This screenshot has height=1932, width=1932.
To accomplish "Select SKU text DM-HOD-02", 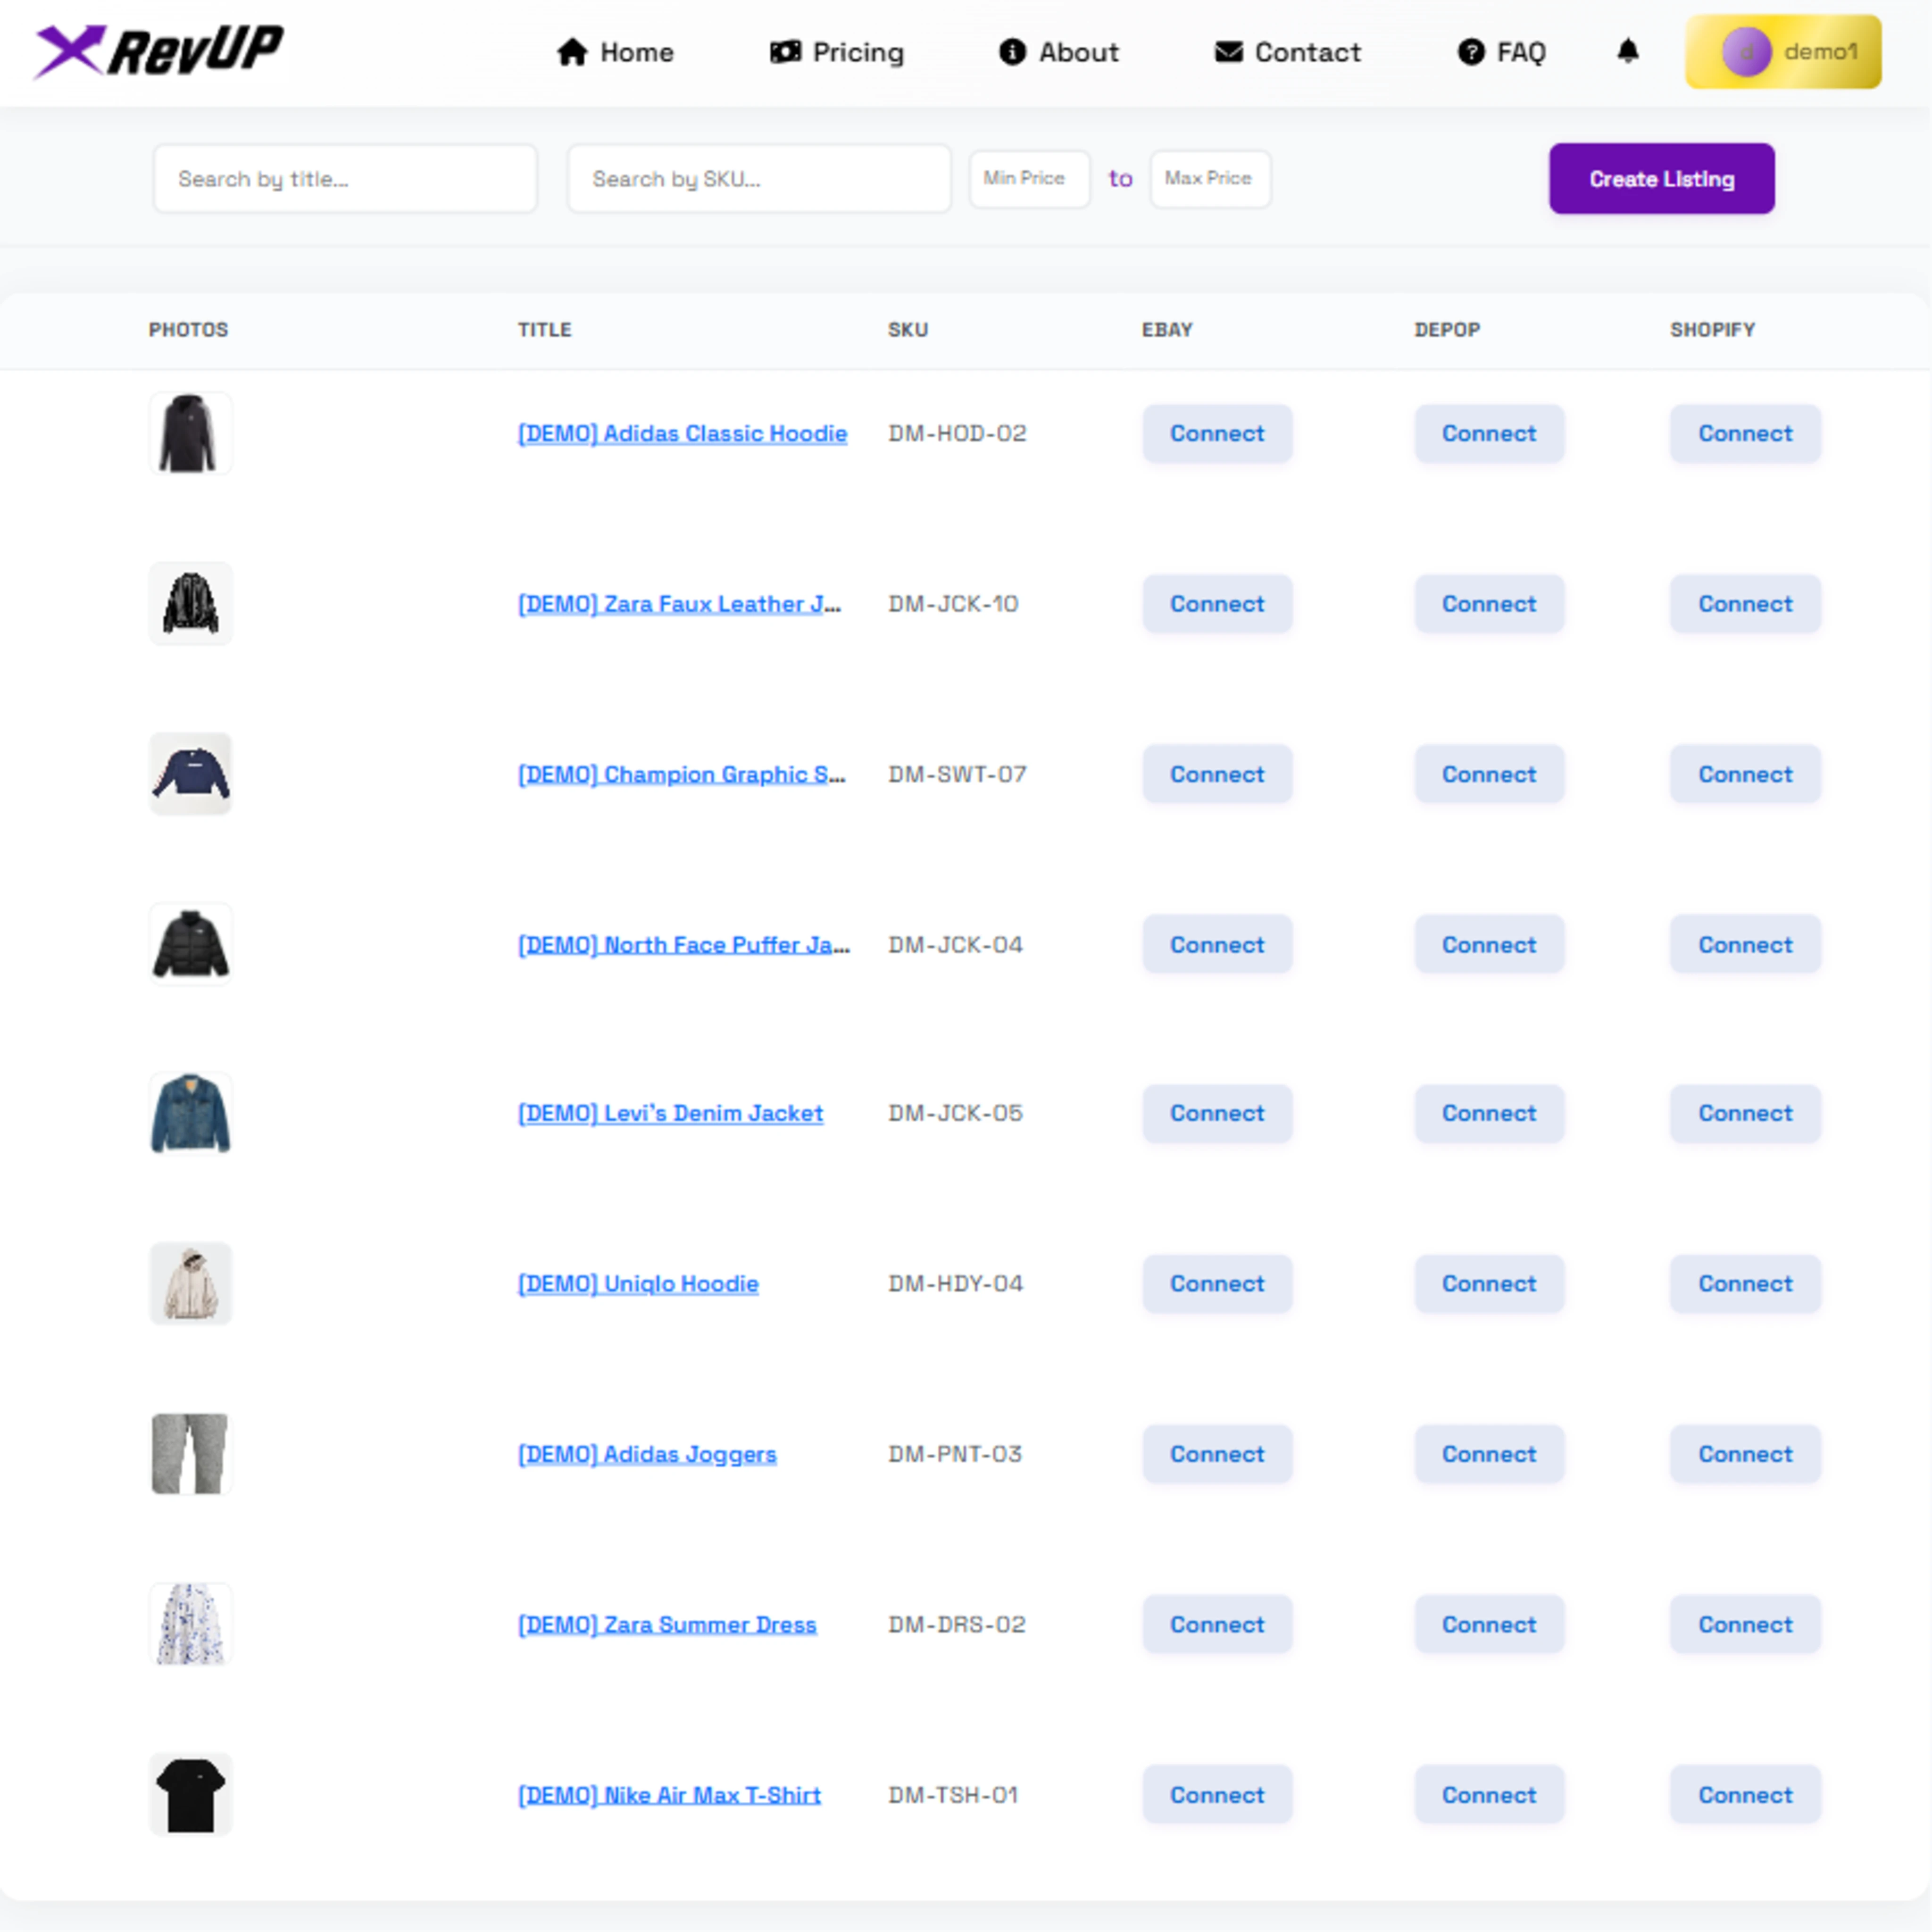I will coord(957,433).
